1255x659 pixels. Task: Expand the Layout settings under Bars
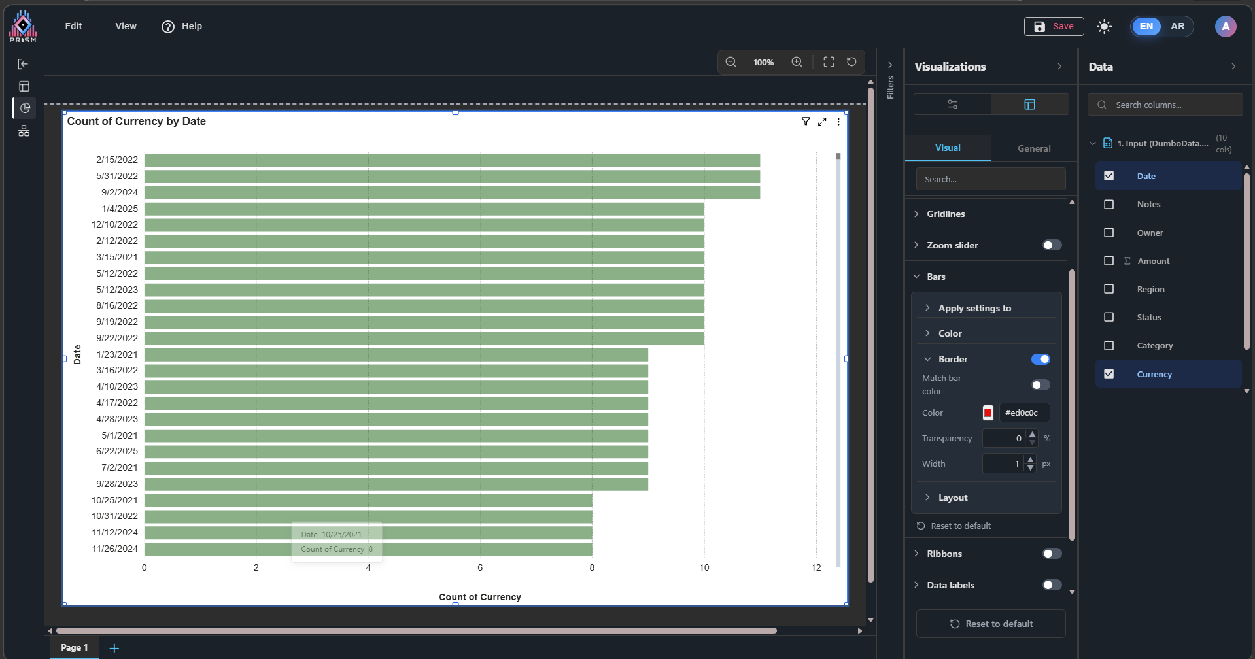953,498
